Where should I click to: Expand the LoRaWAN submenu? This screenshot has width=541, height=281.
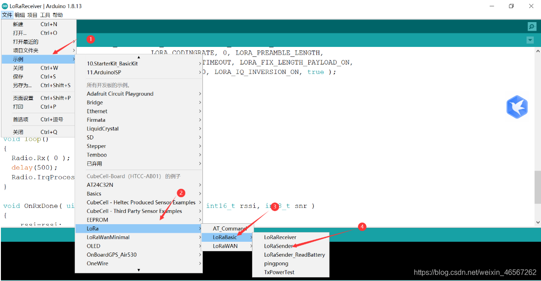click(227, 246)
